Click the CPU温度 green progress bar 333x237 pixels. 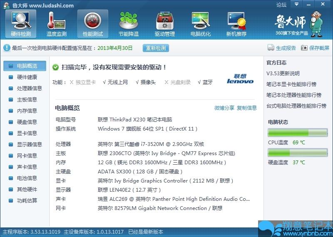298,133
